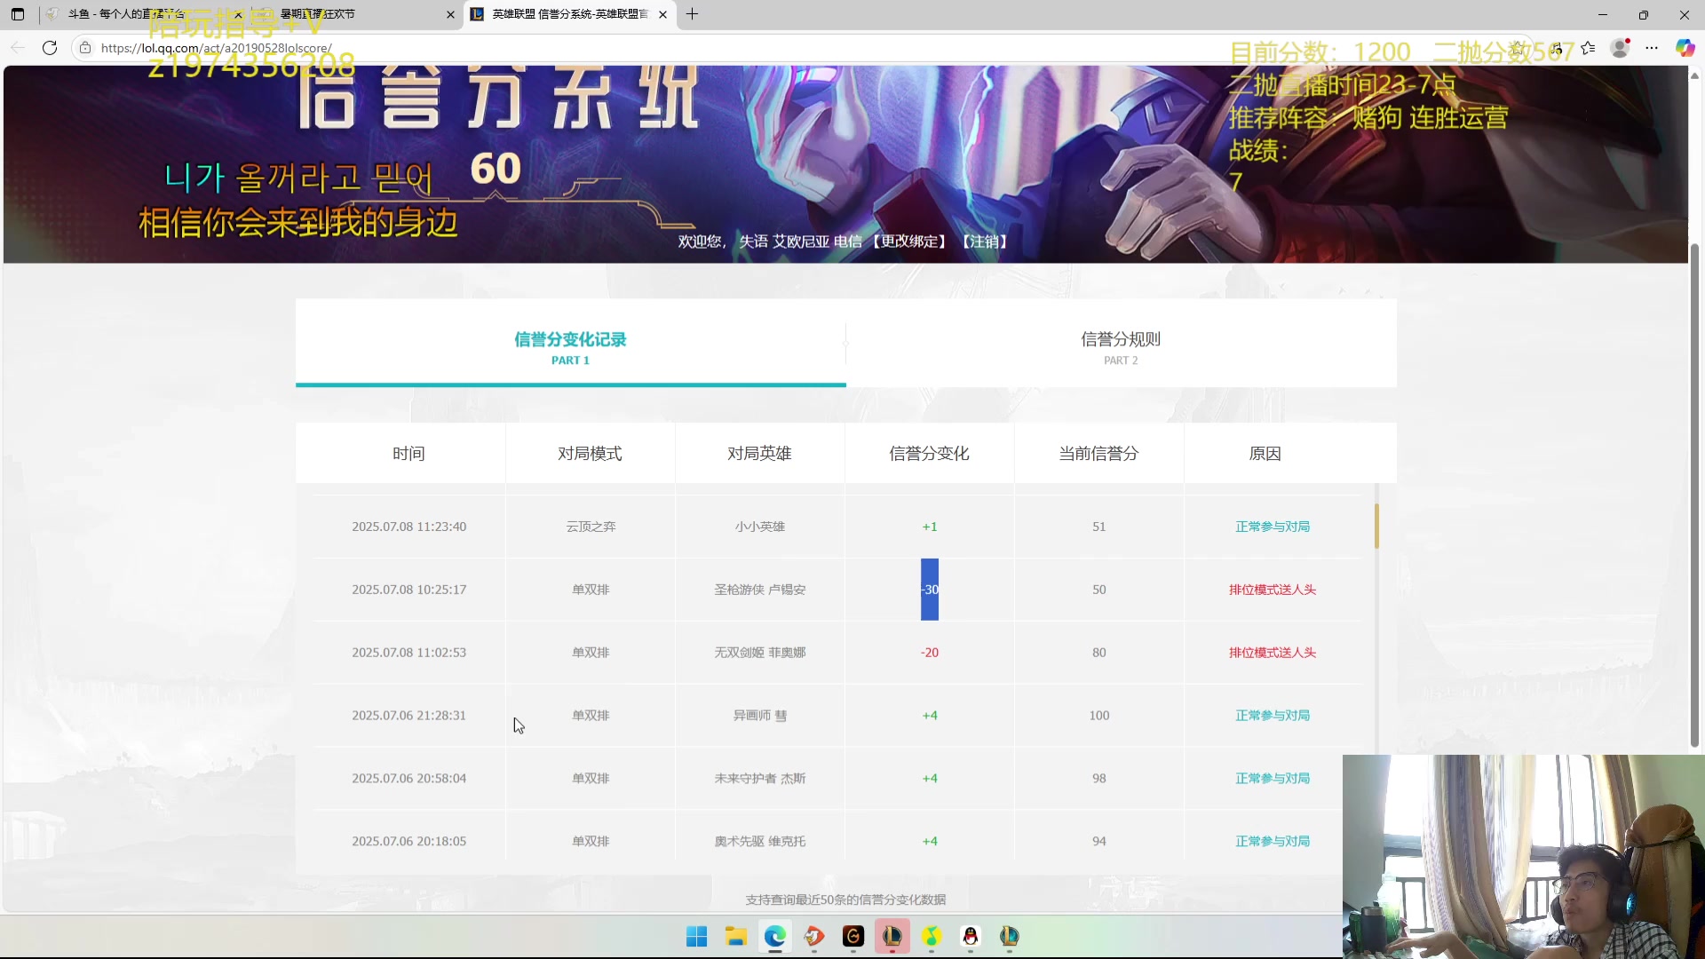Close the 暑期直播狂欢节 browser tab
Screen dimensions: 1705x959
[x=450, y=14]
